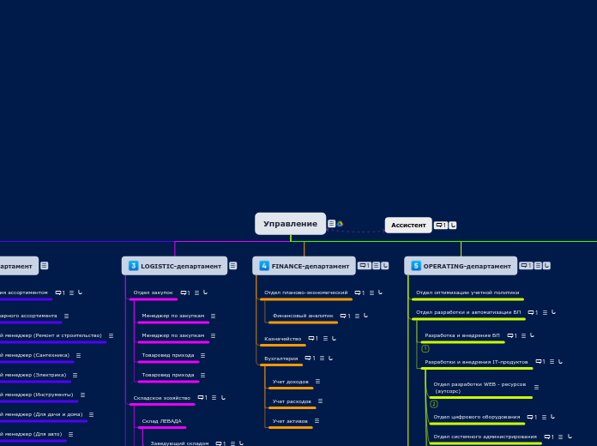The height and width of the screenshot is (446, 597).
Task: Open notes icon for Учет расходов
Action: [x=320, y=401]
